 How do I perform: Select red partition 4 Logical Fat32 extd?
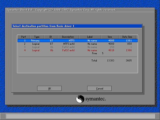click(77, 50)
